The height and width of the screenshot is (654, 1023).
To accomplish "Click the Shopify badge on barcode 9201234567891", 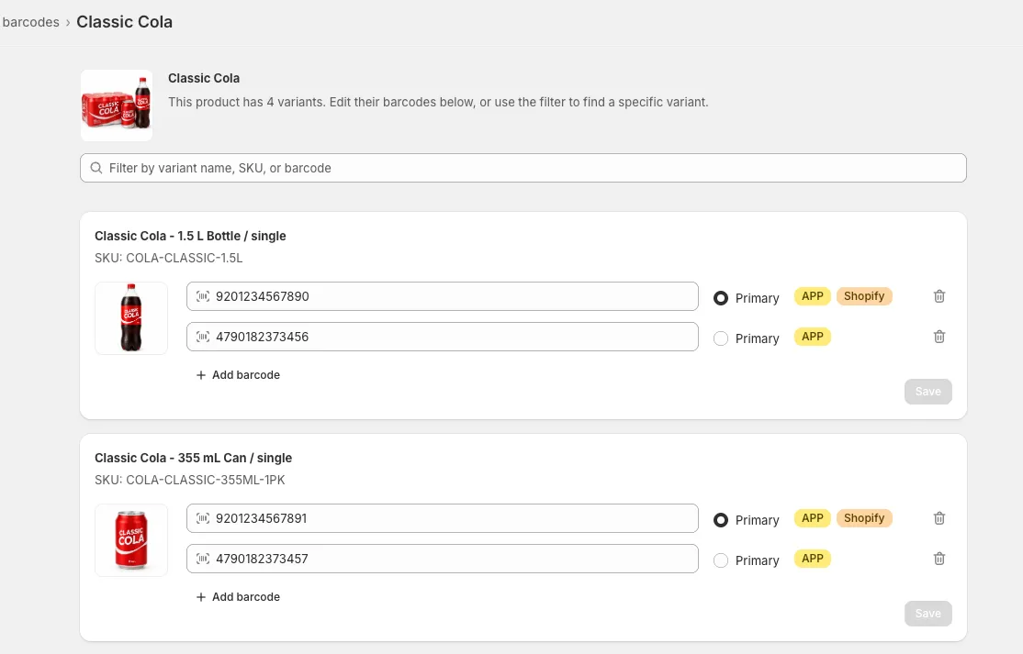I will [864, 518].
